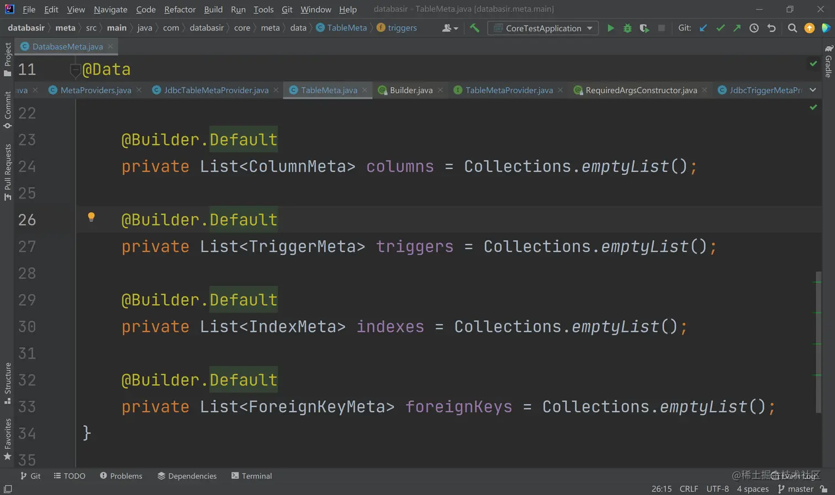Commit changes using the green checkmark icon
Viewport: 835px width, 495px height.
coord(720,28)
